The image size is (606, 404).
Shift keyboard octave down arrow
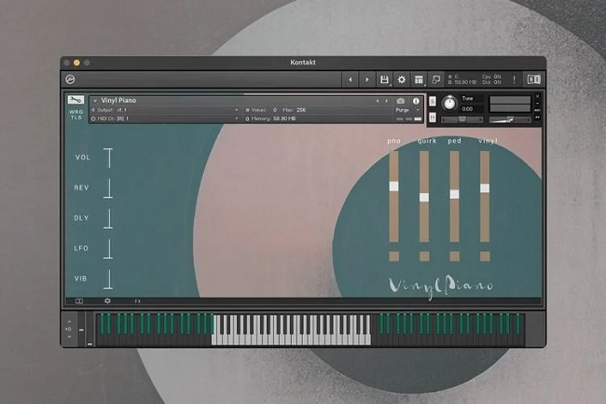(x=69, y=337)
